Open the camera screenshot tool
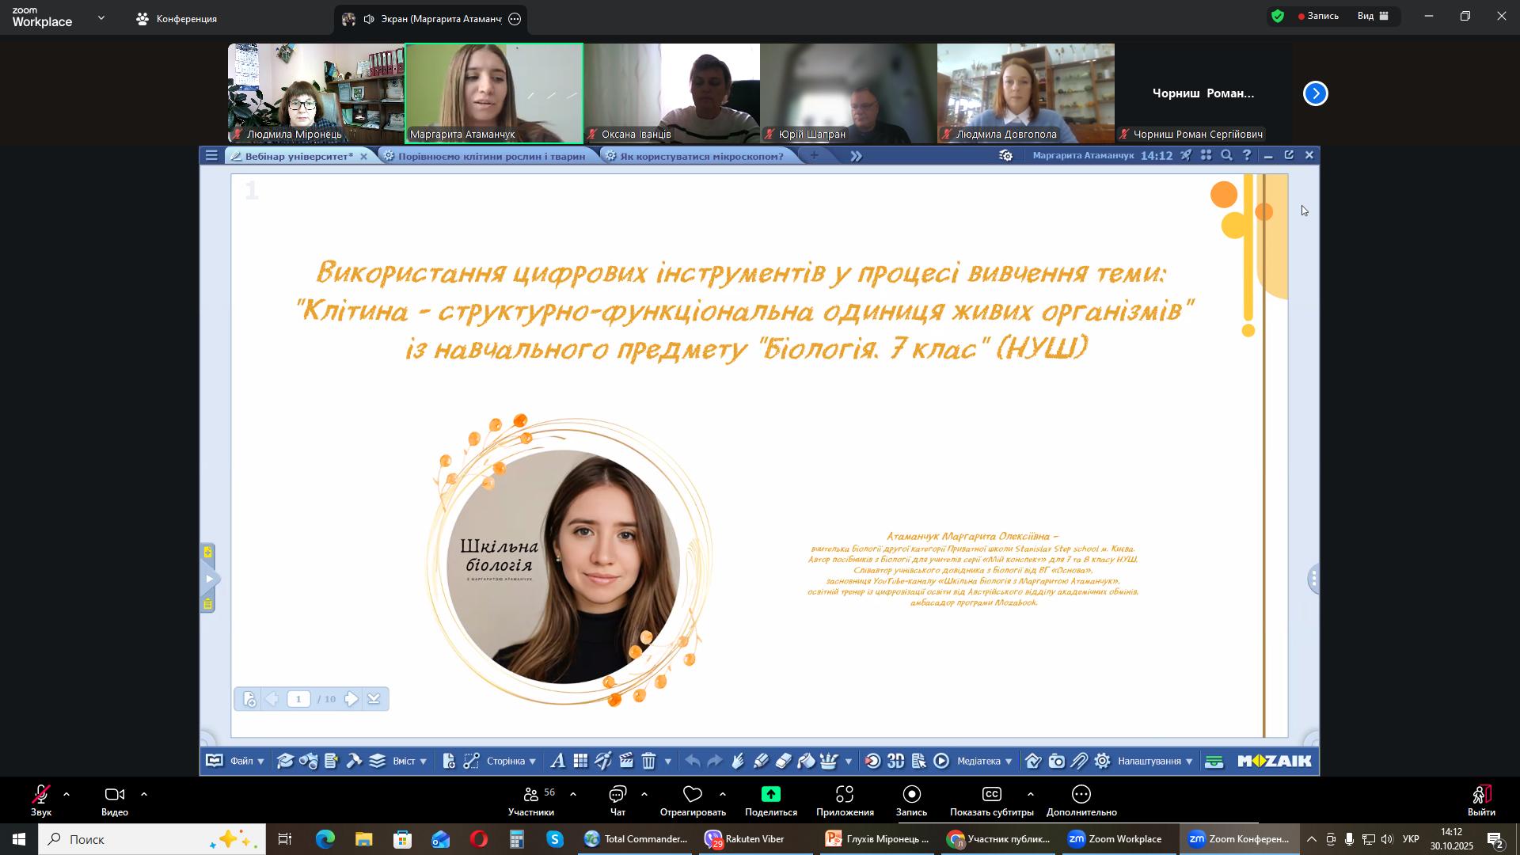1520x855 pixels. coord(1056,762)
